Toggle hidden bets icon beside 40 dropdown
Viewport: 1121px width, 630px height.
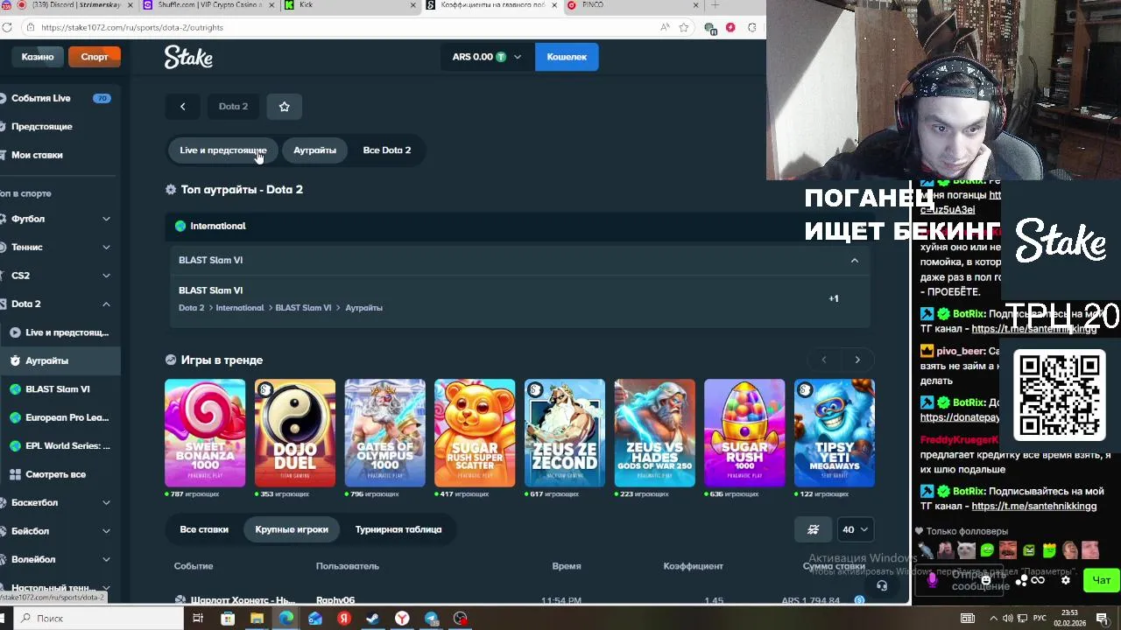tap(813, 529)
